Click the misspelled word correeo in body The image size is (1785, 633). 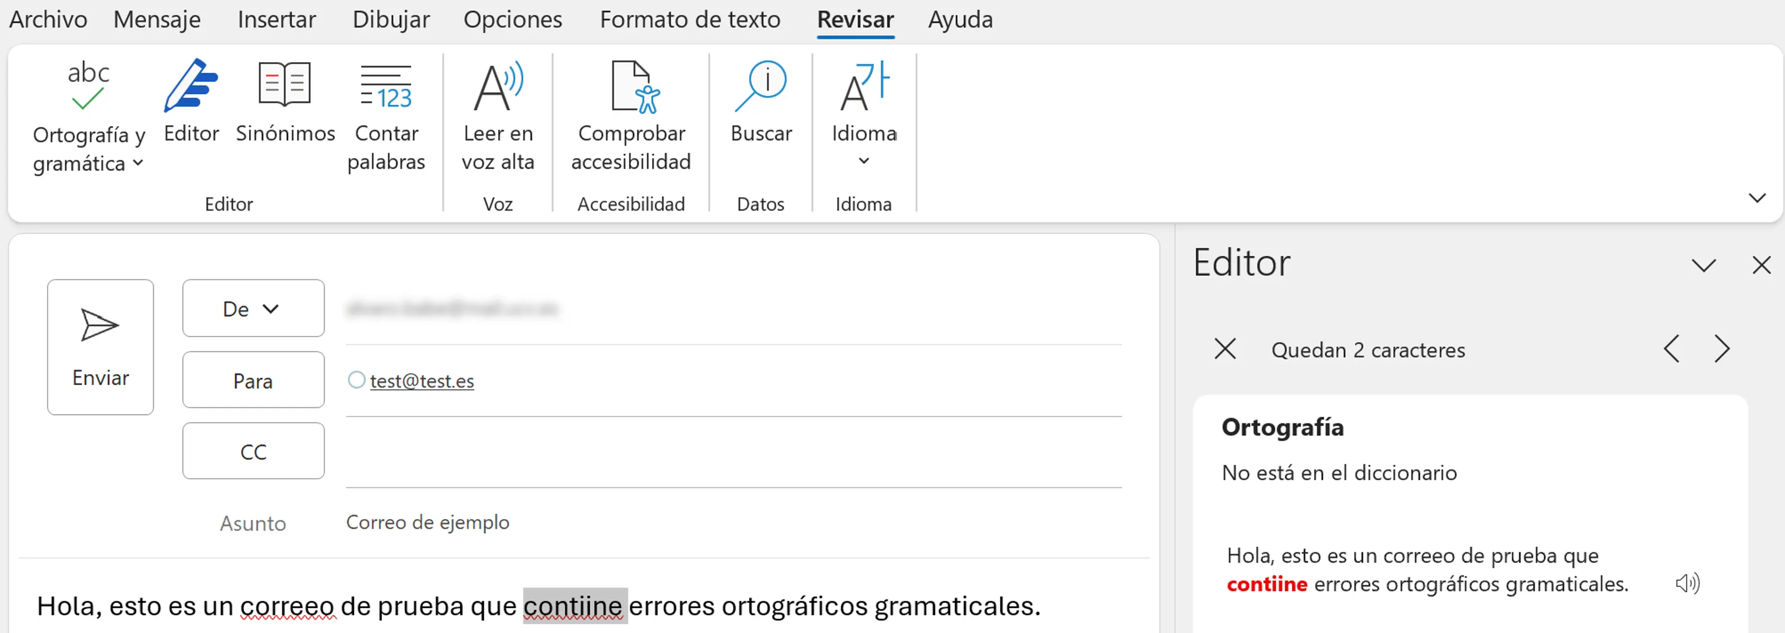point(287,606)
